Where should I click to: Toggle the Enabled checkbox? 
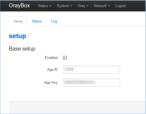[x=65, y=58]
